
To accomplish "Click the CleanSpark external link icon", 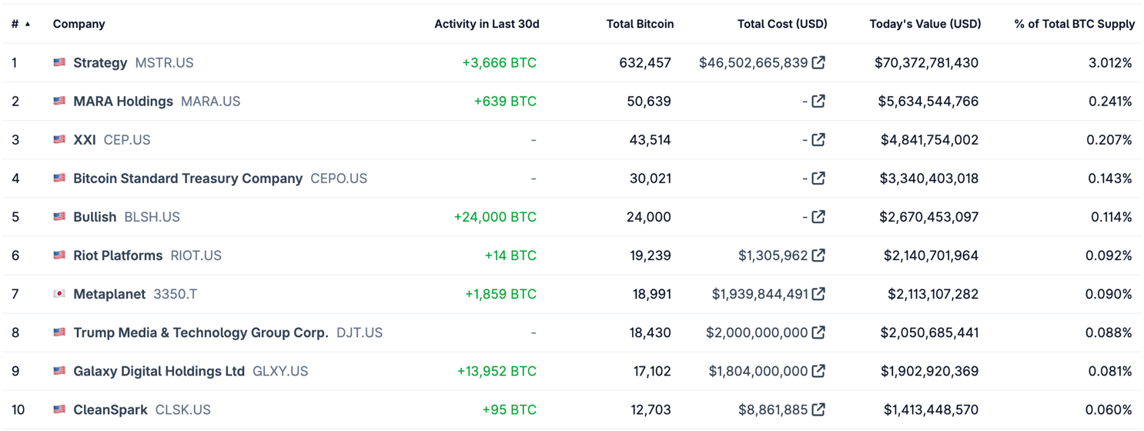I will tap(818, 409).
